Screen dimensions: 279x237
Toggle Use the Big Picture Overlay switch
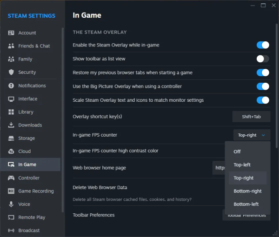[263, 86]
